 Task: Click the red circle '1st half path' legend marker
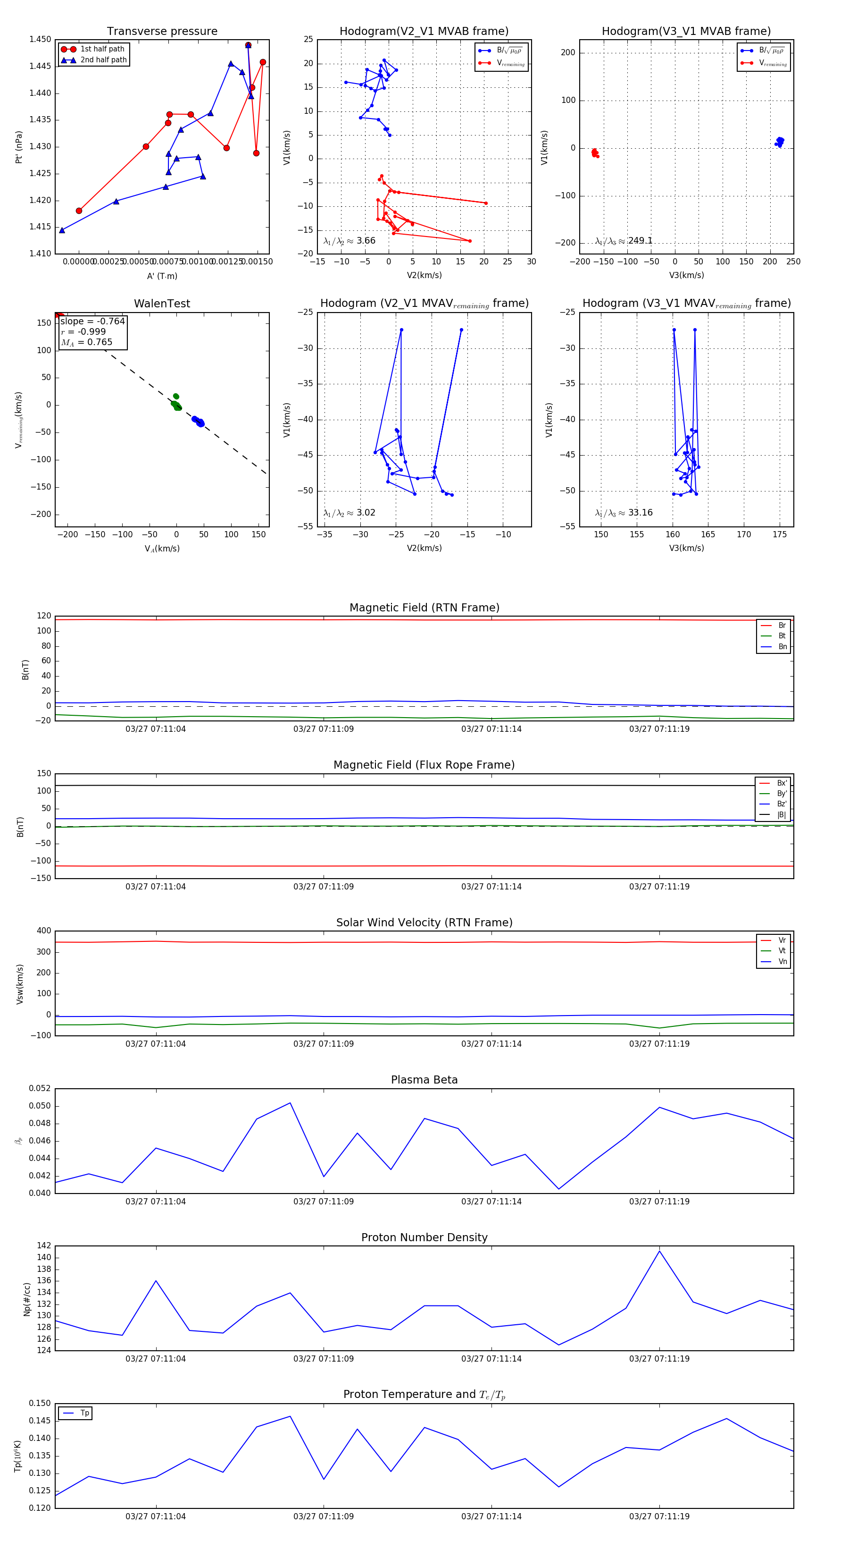(68, 49)
